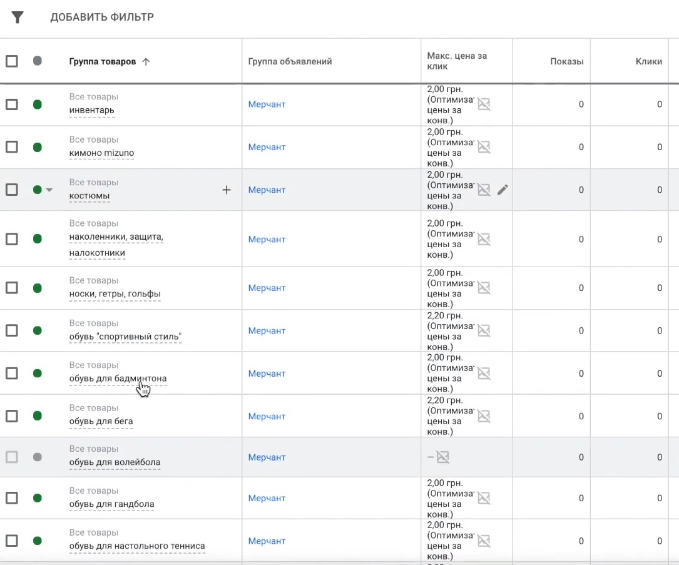Check the костюмы row checkbox

(x=12, y=190)
